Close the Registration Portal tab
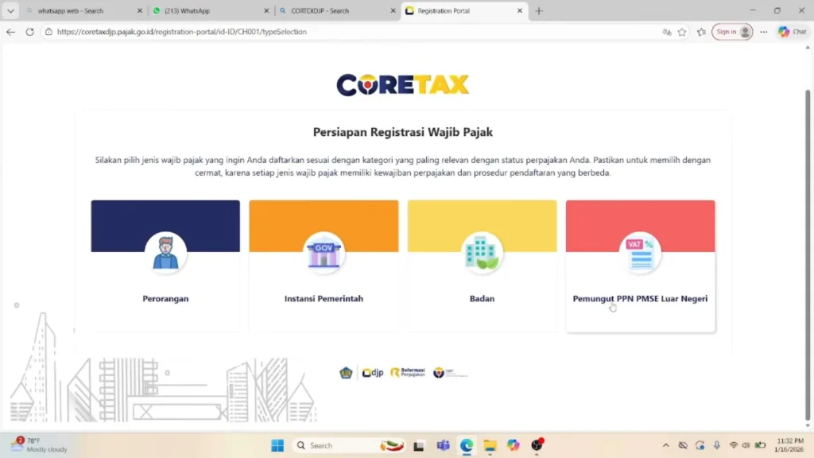The image size is (814, 458). point(520,10)
